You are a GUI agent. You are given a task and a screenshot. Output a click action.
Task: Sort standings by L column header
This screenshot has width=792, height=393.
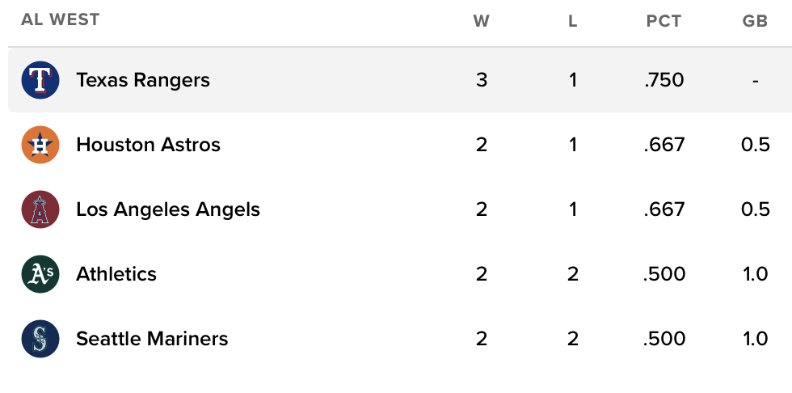(572, 21)
